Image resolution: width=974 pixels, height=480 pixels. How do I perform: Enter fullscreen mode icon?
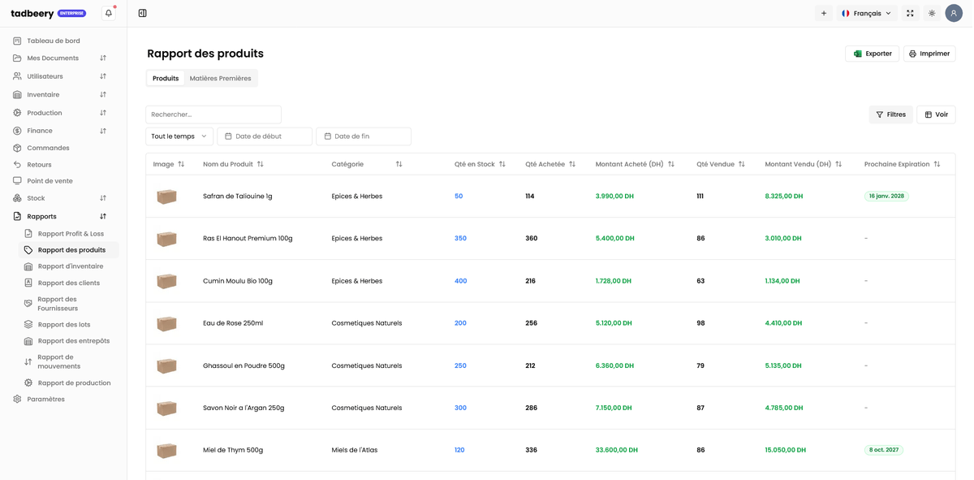coord(910,13)
